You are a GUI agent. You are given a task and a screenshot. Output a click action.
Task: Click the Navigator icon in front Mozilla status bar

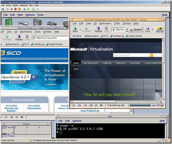(x=73, y=105)
